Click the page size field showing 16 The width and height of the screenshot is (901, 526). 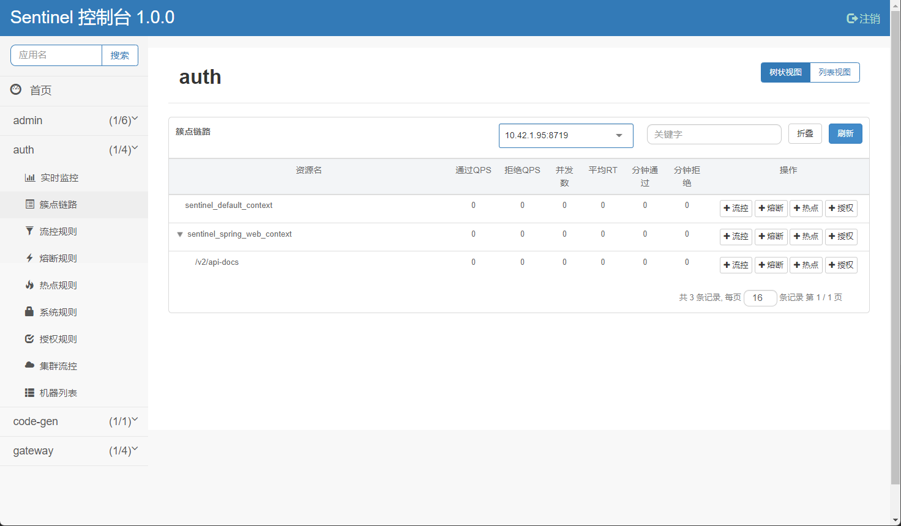pyautogui.click(x=760, y=298)
